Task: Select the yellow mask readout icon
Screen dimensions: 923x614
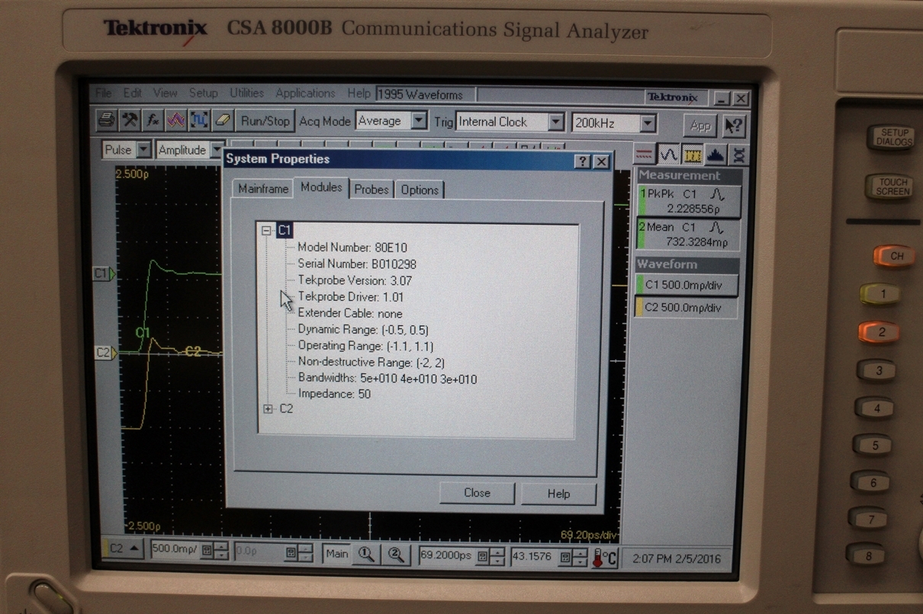Action: pyautogui.click(x=693, y=155)
